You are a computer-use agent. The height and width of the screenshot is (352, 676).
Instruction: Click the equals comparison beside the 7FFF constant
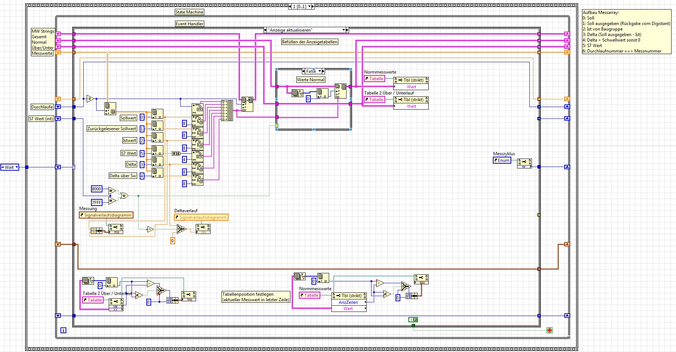point(112,200)
